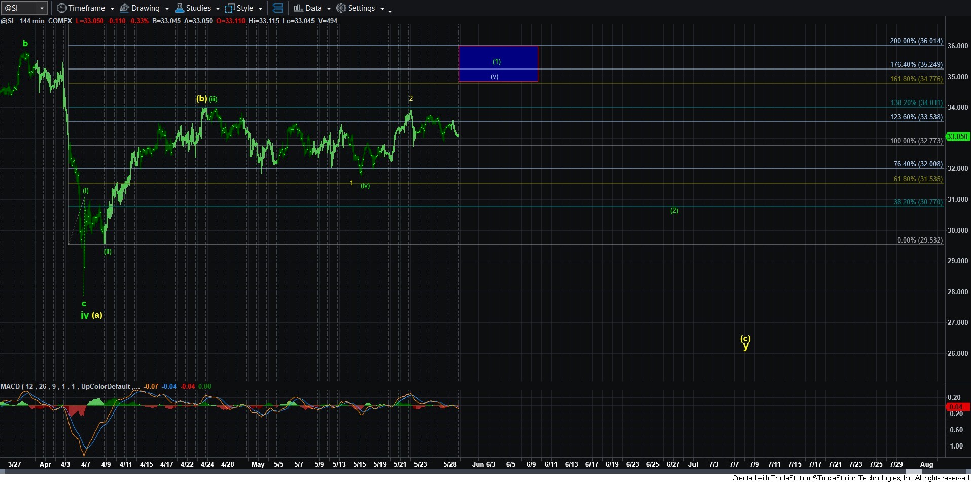Open the Timeframe menu
Viewport: 971px width, 482px height.
86,8
